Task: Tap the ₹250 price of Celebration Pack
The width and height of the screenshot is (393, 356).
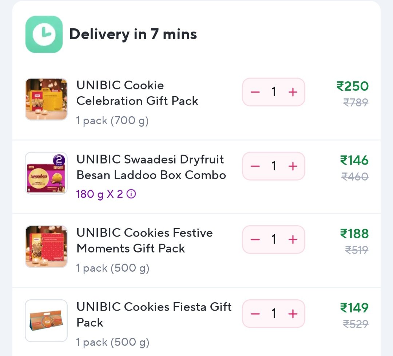Action: pos(352,86)
